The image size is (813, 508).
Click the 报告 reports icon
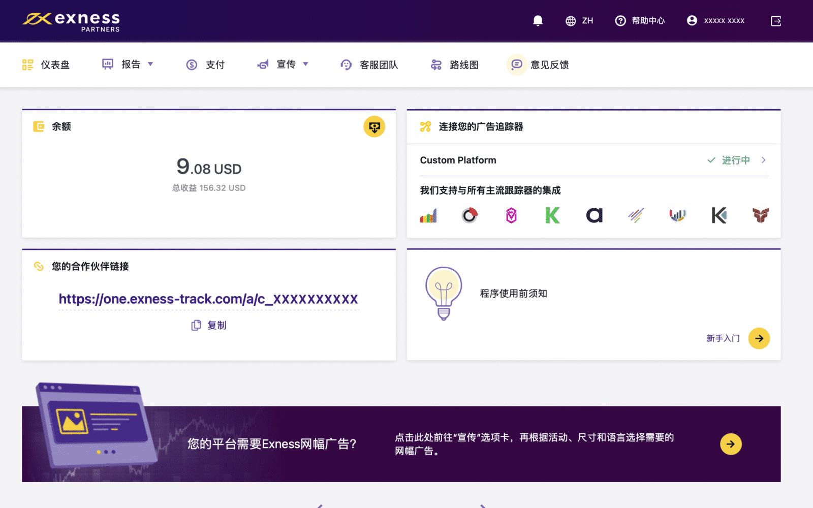108,64
